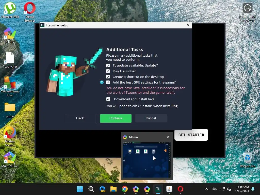260x195 pixels.
Task: Select AVG AntiVirus Free desktop icon
Action: [10, 87]
